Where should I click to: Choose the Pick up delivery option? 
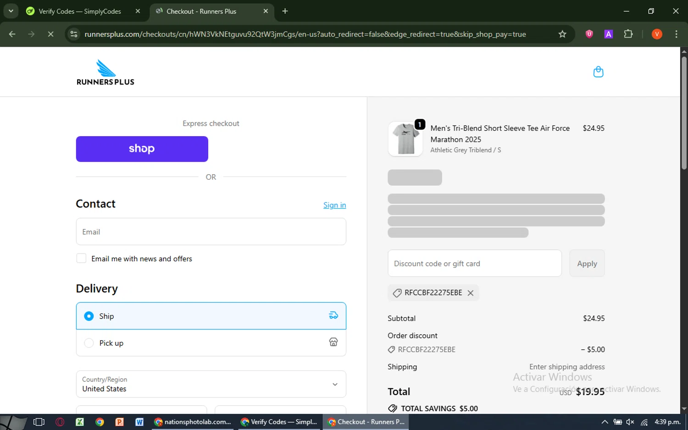[89, 343]
